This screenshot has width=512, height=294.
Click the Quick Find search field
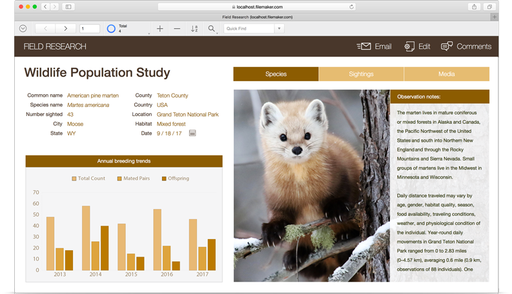tap(249, 28)
